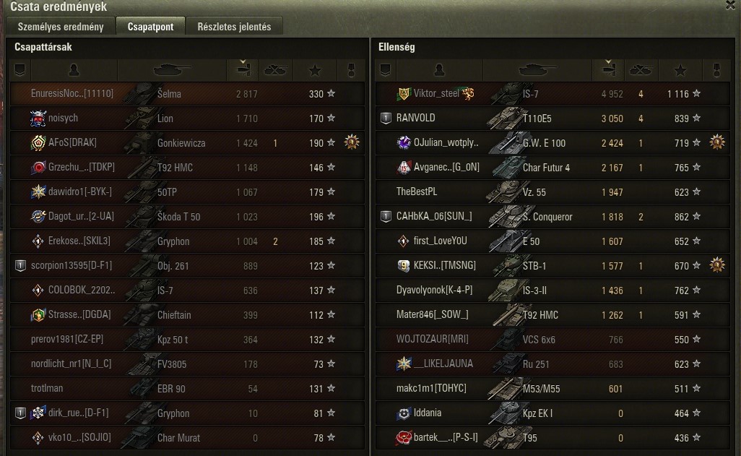Screen dimensions: 741x456
Task: Switch to the Részletes jelentés tab
Action: [235, 27]
